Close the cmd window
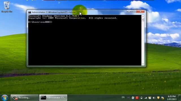The width and height of the screenshot is (181, 101). (140, 12)
